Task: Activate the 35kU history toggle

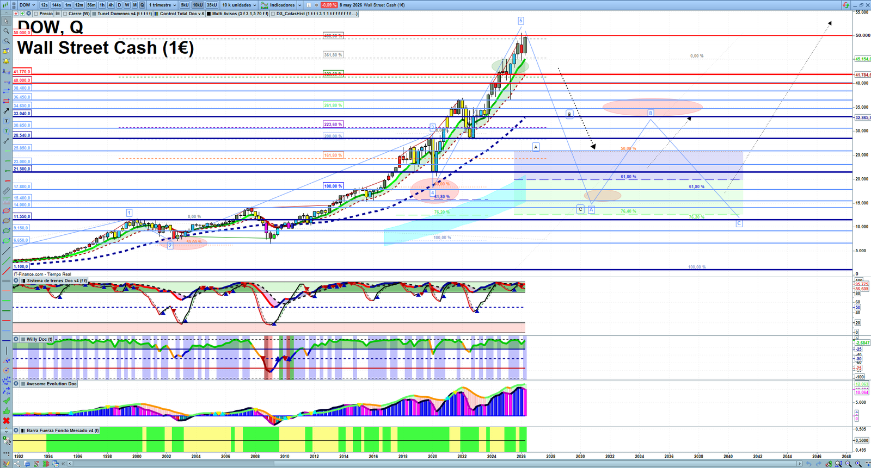Action: click(212, 5)
